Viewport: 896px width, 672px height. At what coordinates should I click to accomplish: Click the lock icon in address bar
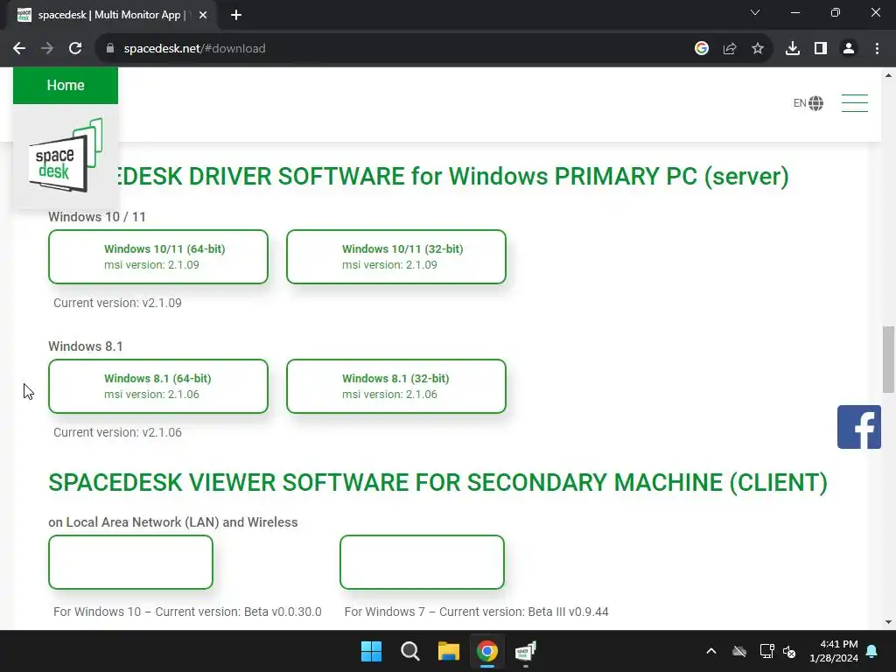coord(110,49)
